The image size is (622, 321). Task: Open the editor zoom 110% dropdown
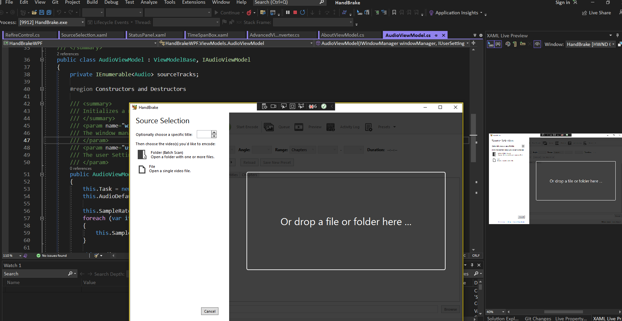coord(12,256)
